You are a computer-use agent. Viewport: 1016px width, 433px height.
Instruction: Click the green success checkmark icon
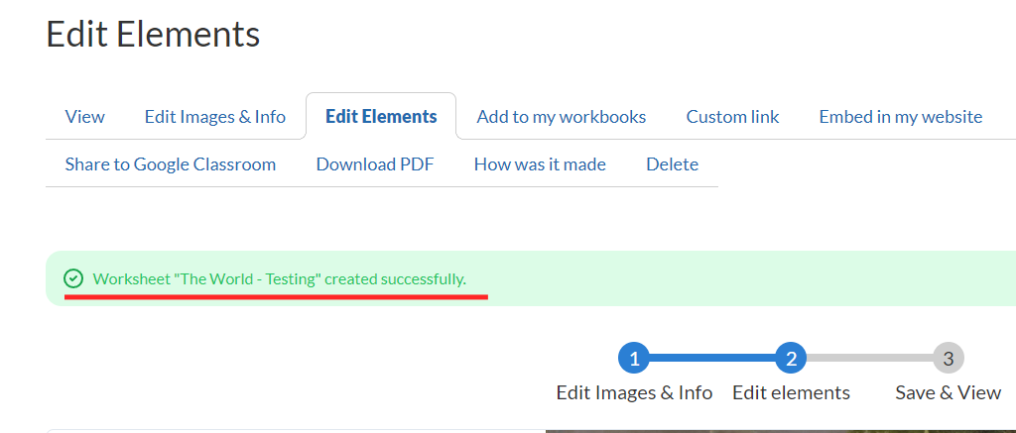coord(72,278)
